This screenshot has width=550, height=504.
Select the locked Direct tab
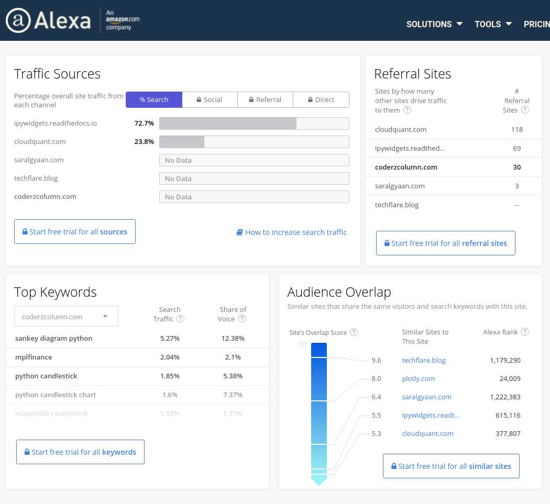tap(321, 99)
